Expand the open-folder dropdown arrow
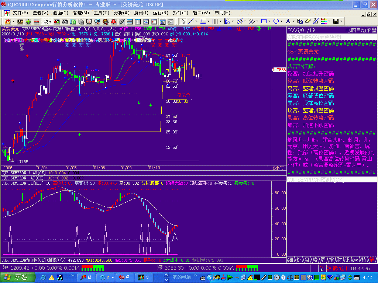Screen dimensions: 378x283 (x=13, y=22)
